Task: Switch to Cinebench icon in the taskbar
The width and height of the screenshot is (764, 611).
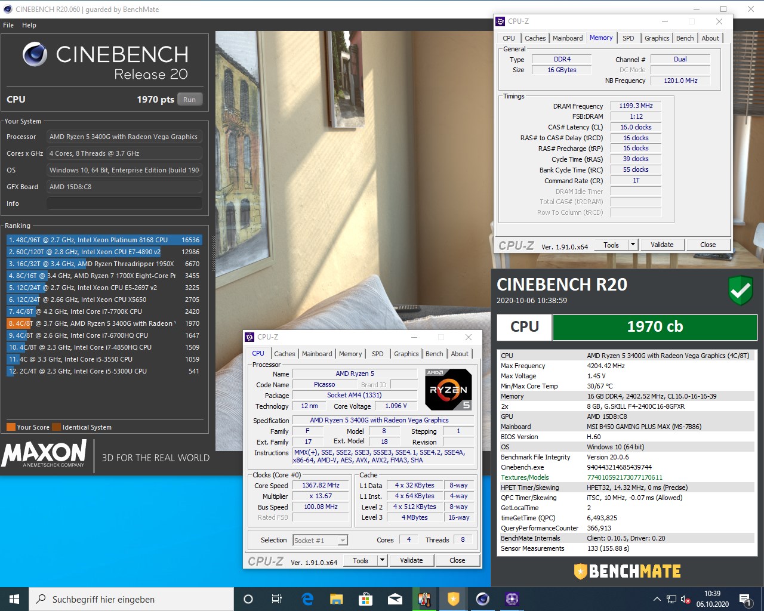Action: click(483, 599)
